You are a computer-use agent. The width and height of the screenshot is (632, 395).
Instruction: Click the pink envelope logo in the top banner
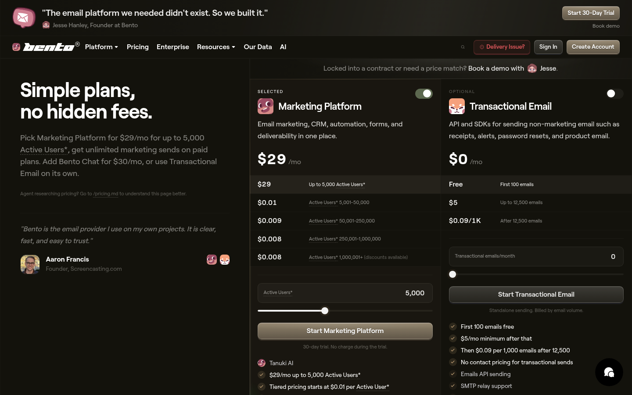coord(24,18)
